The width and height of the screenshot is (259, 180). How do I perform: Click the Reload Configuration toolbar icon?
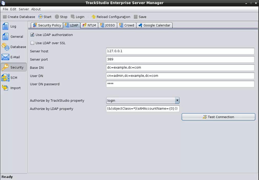pyautogui.click(x=94, y=17)
